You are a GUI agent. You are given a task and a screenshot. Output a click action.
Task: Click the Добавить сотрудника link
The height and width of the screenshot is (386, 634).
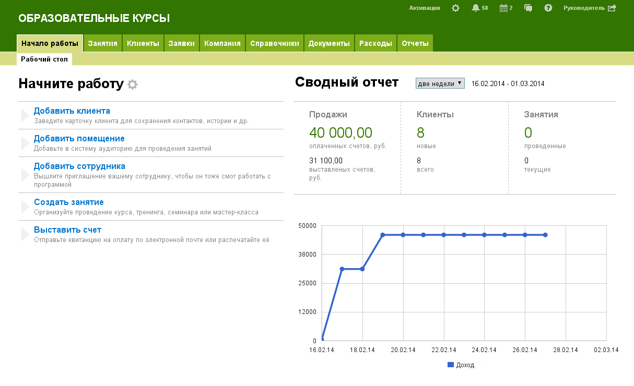click(x=79, y=166)
